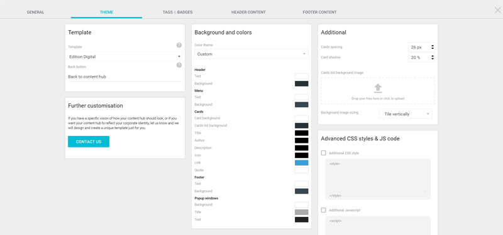Pick the Header Background color swatch
The image size is (503, 235).
(x=302, y=83)
